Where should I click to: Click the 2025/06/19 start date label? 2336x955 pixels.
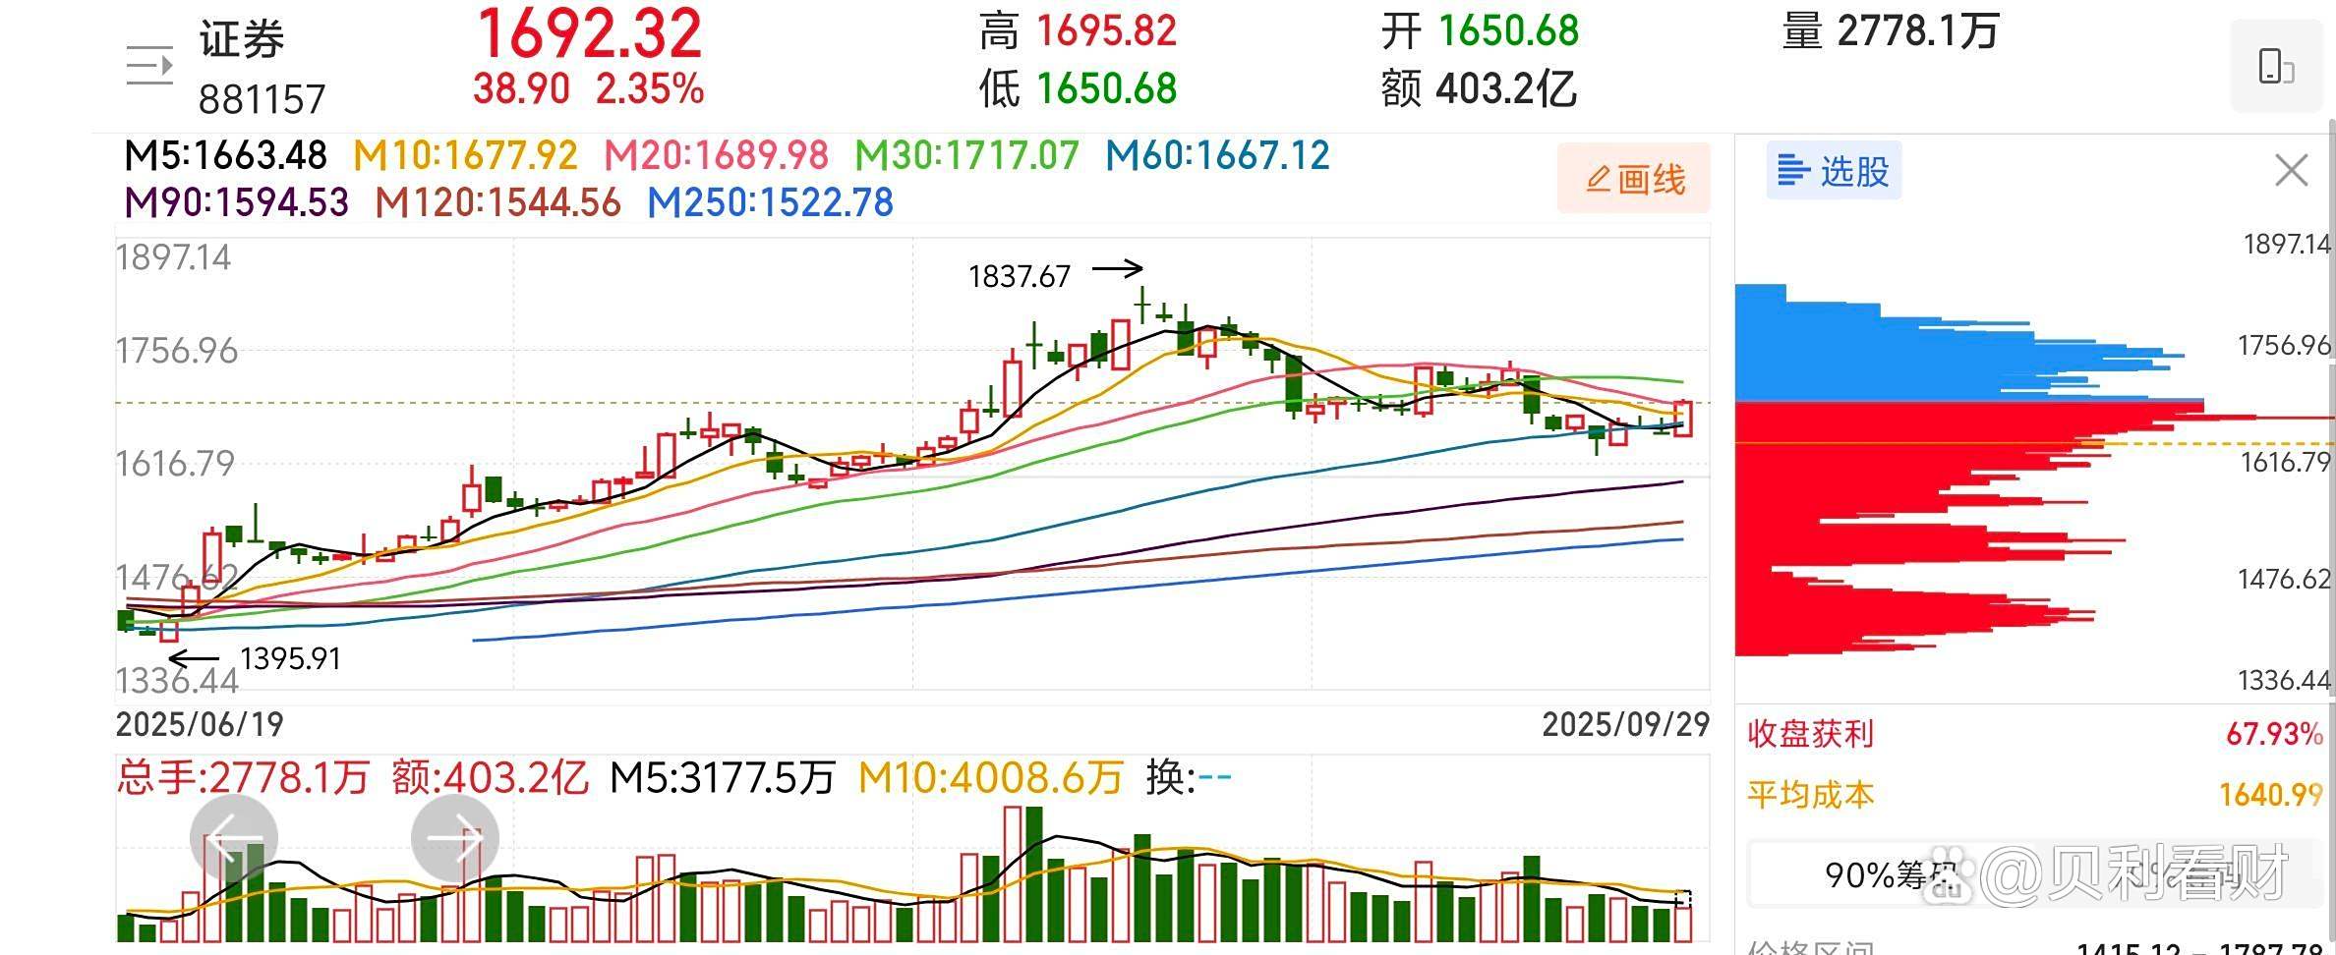200,724
